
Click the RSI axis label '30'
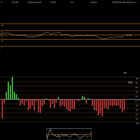(2, 41)
